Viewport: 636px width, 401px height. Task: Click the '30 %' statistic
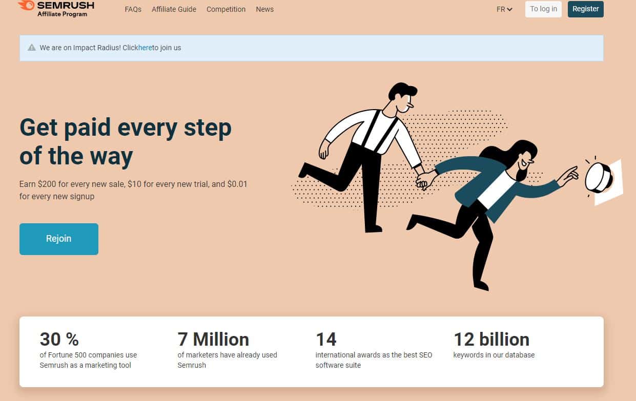59,339
